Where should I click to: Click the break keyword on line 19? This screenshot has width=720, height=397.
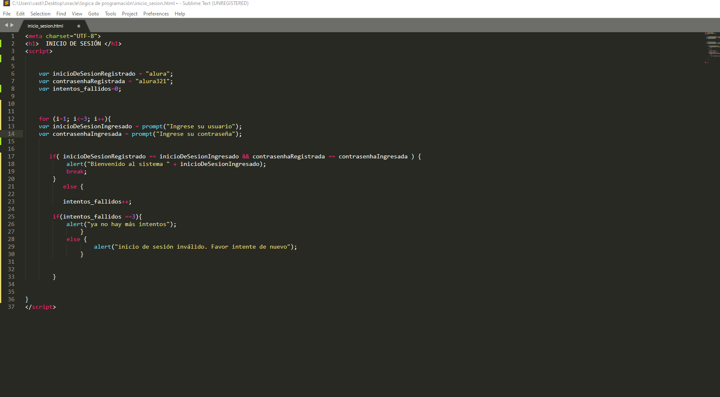click(x=75, y=171)
